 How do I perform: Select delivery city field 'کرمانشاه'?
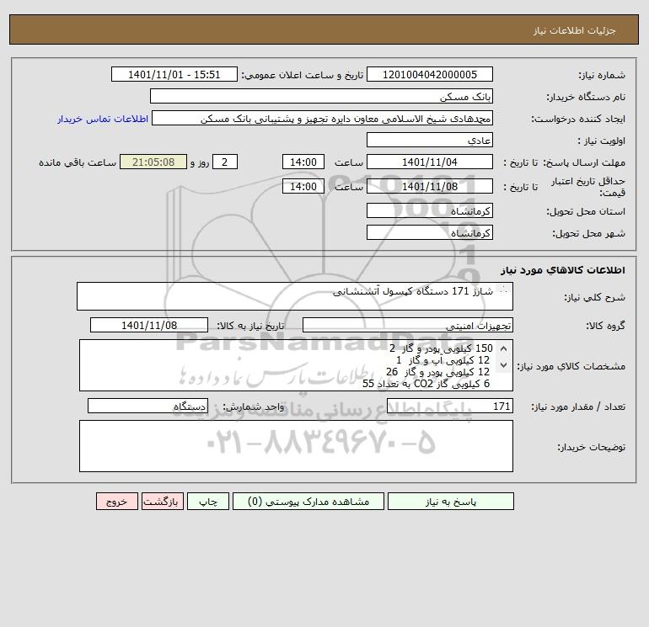(x=430, y=232)
